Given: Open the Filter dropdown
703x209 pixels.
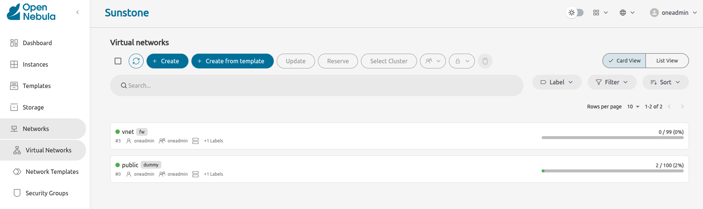Looking at the screenshot, I should click(612, 82).
